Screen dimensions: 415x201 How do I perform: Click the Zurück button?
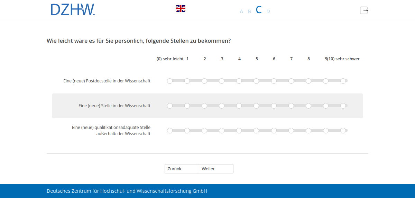[182, 169]
